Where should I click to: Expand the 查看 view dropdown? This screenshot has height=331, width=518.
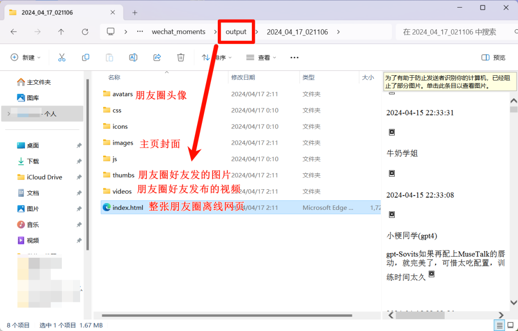coord(262,57)
